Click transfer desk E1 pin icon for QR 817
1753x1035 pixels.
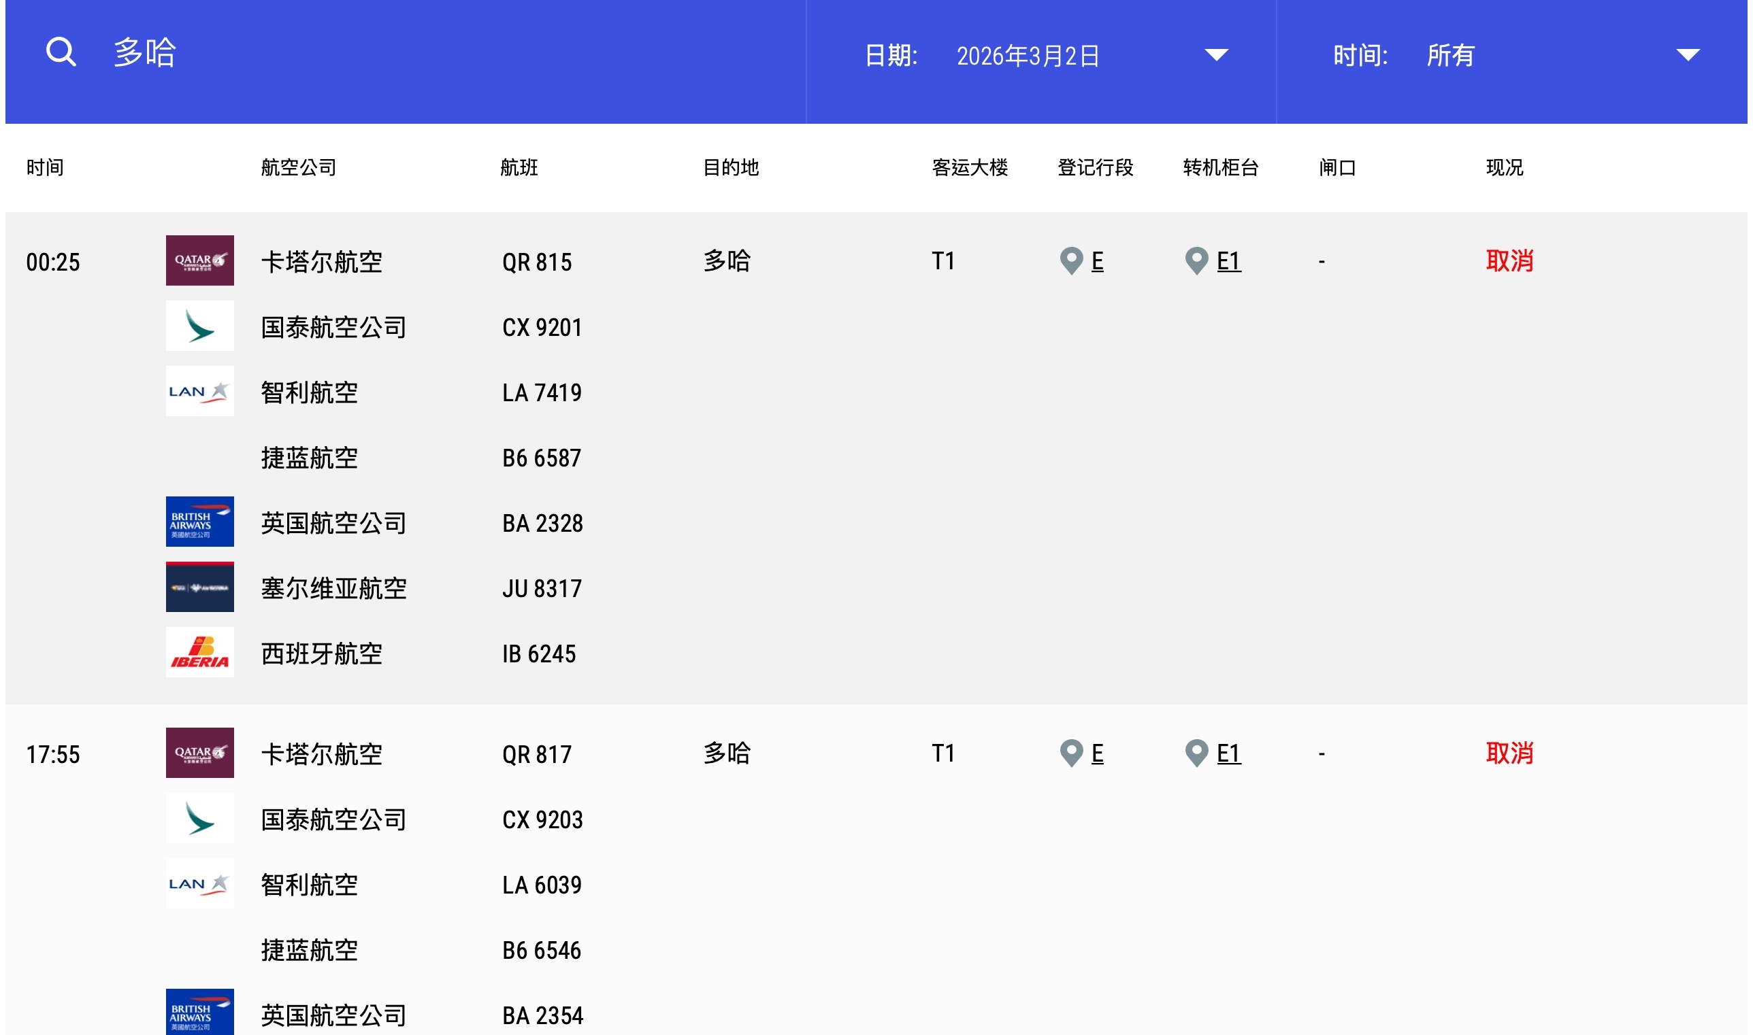1196,753
